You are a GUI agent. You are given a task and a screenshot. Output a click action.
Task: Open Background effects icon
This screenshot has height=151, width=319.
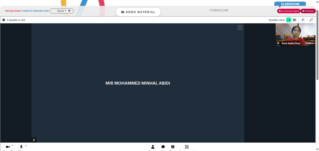[x=187, y=147]
